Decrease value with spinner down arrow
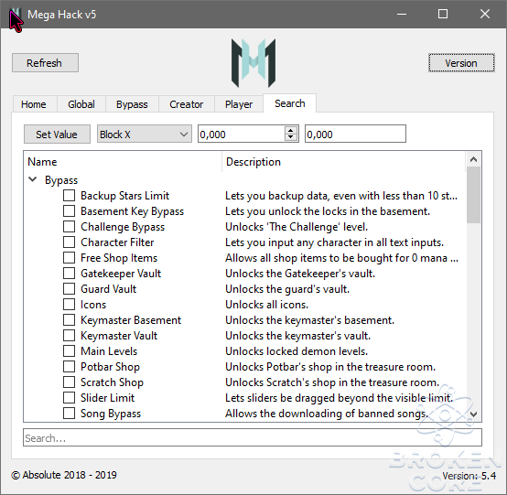 [x=291, y=137]
